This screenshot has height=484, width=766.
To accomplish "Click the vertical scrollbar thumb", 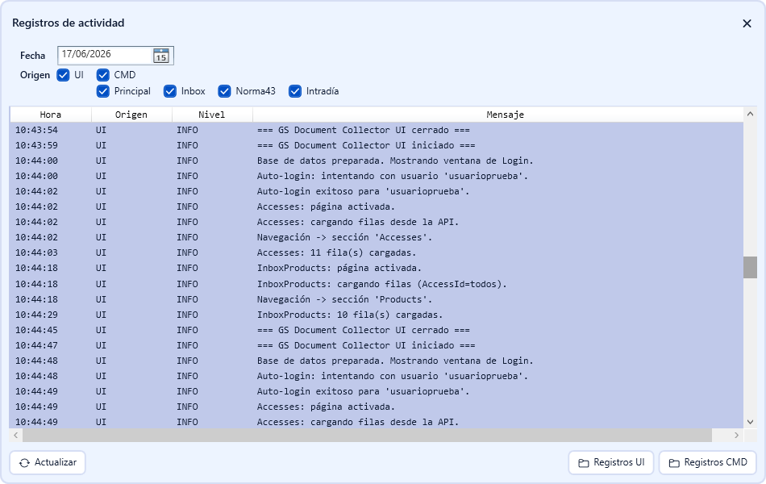I will [x=750, y=267].
